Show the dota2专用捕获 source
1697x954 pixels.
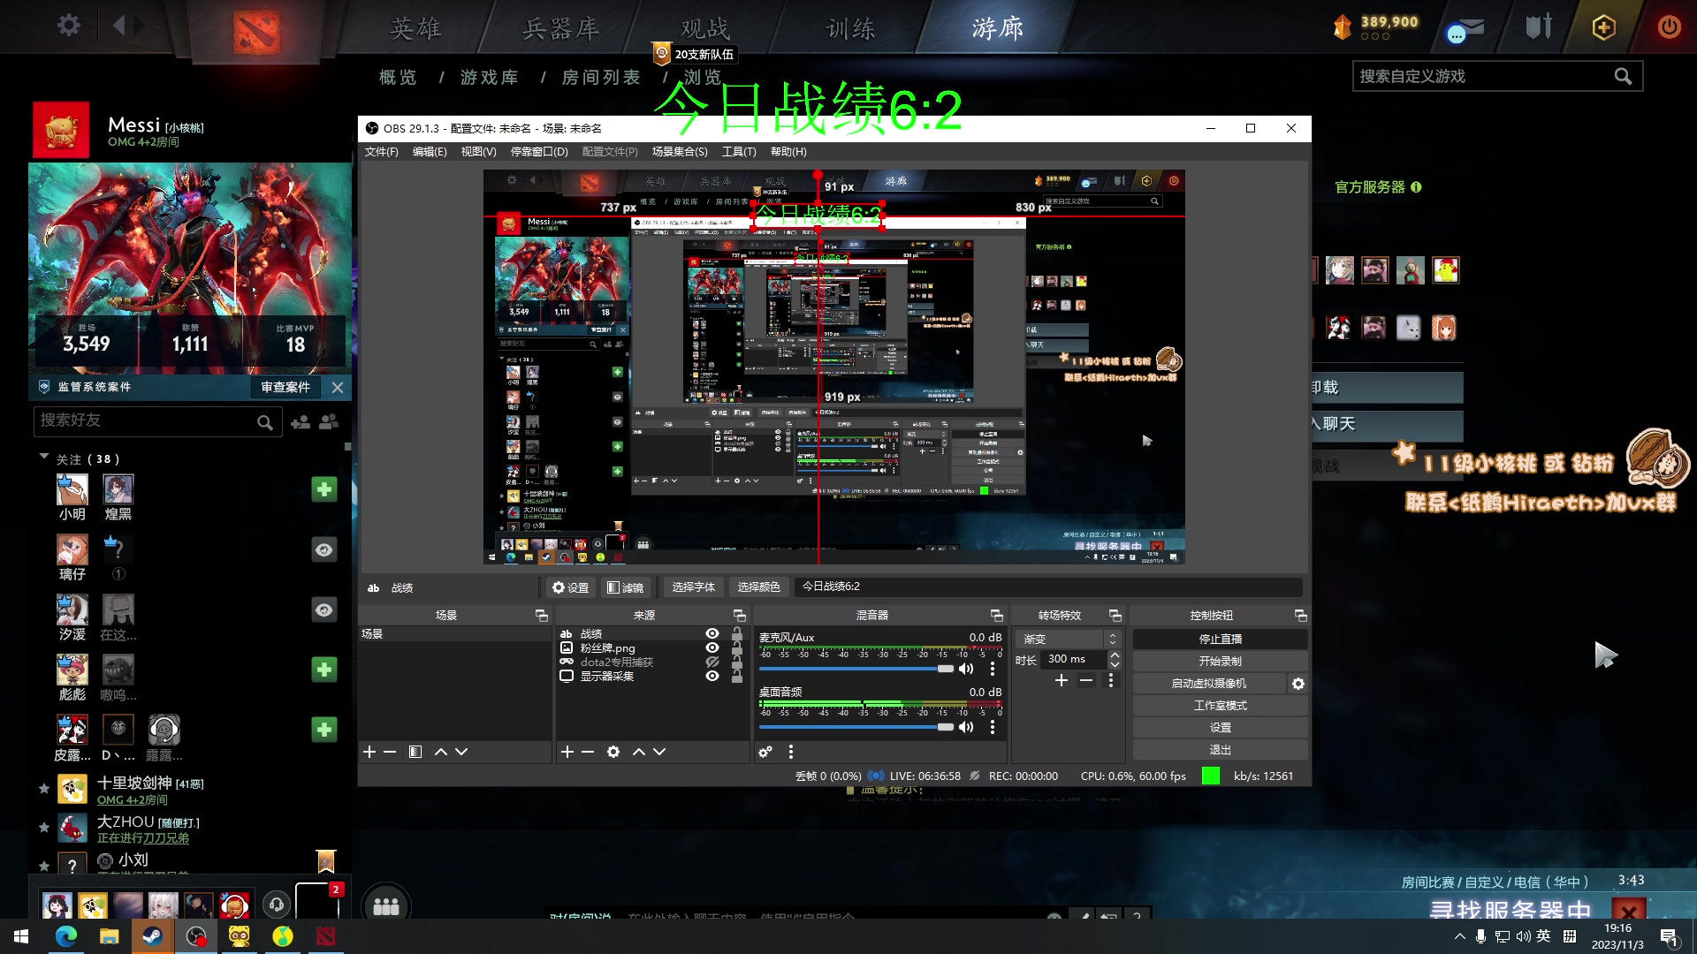pyautogui.click(x=712, y=662)
